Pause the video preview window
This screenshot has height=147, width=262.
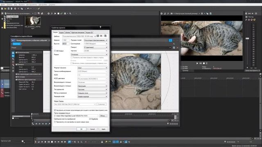pos(201,63)
